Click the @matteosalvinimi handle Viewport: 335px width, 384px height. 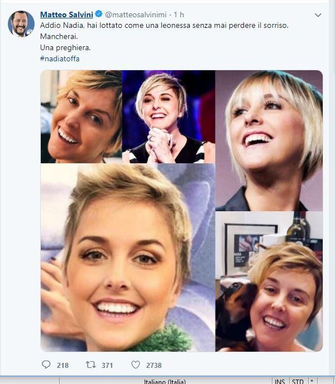(133, 15)
